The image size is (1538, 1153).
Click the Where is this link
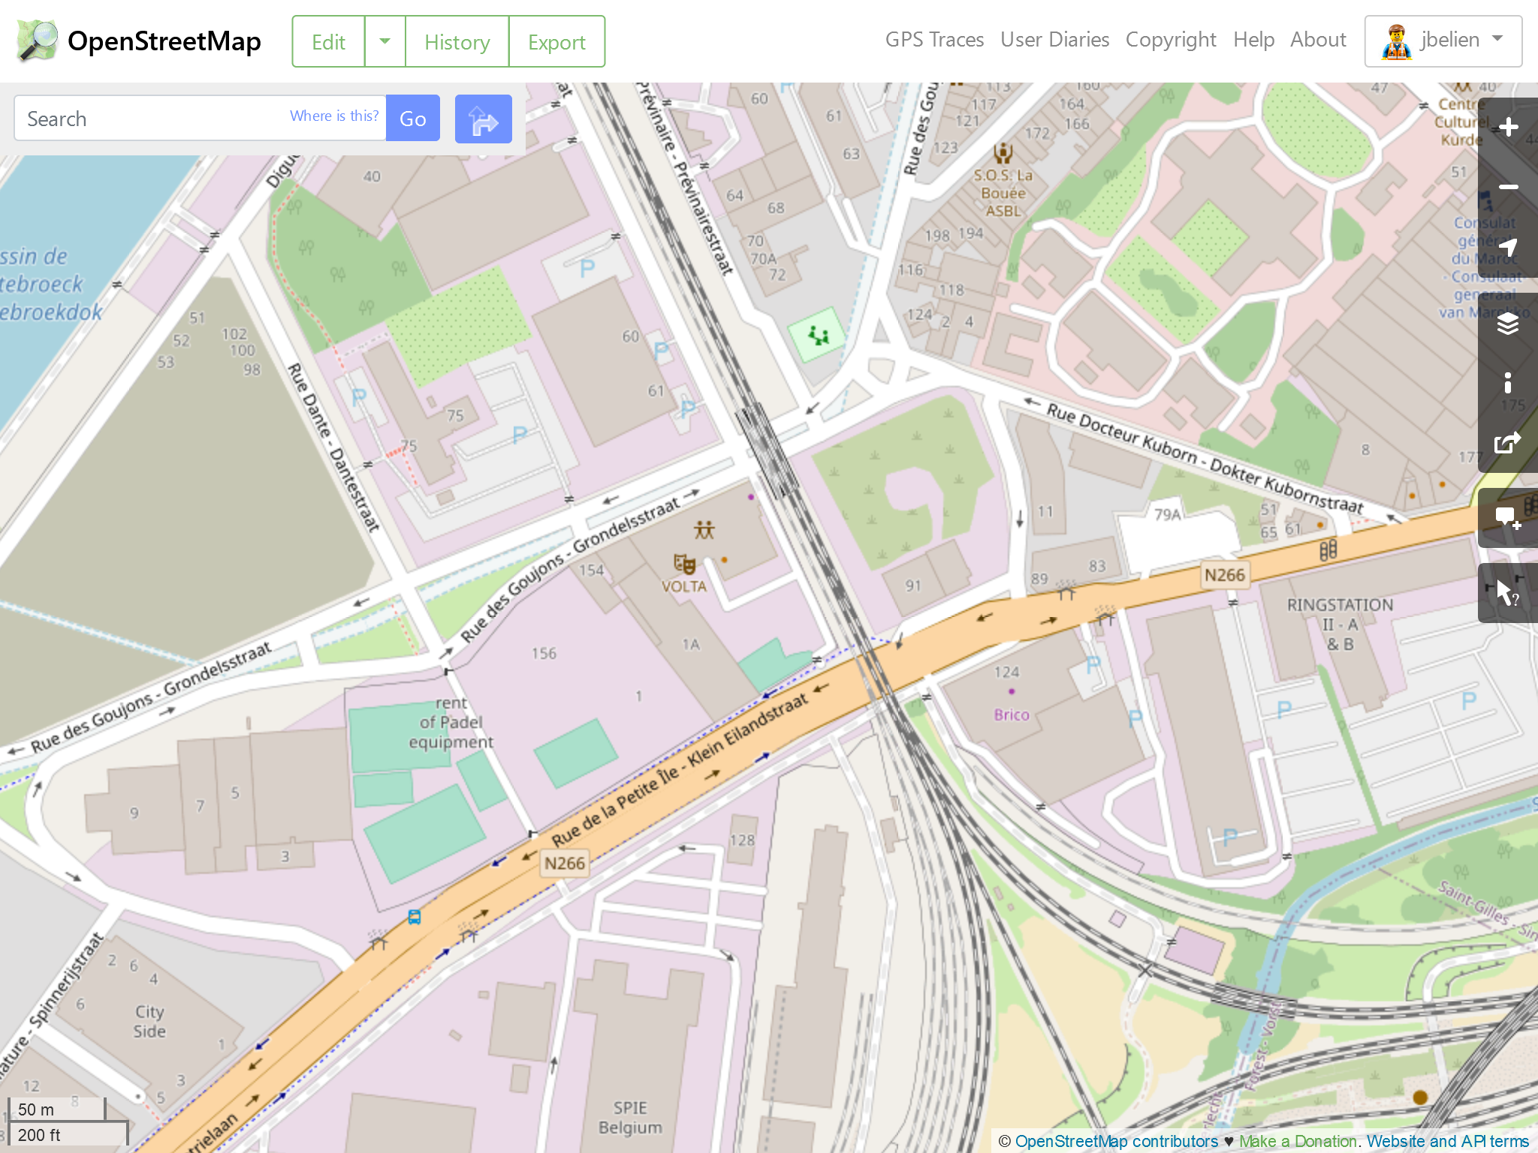(x=334, y=116)
